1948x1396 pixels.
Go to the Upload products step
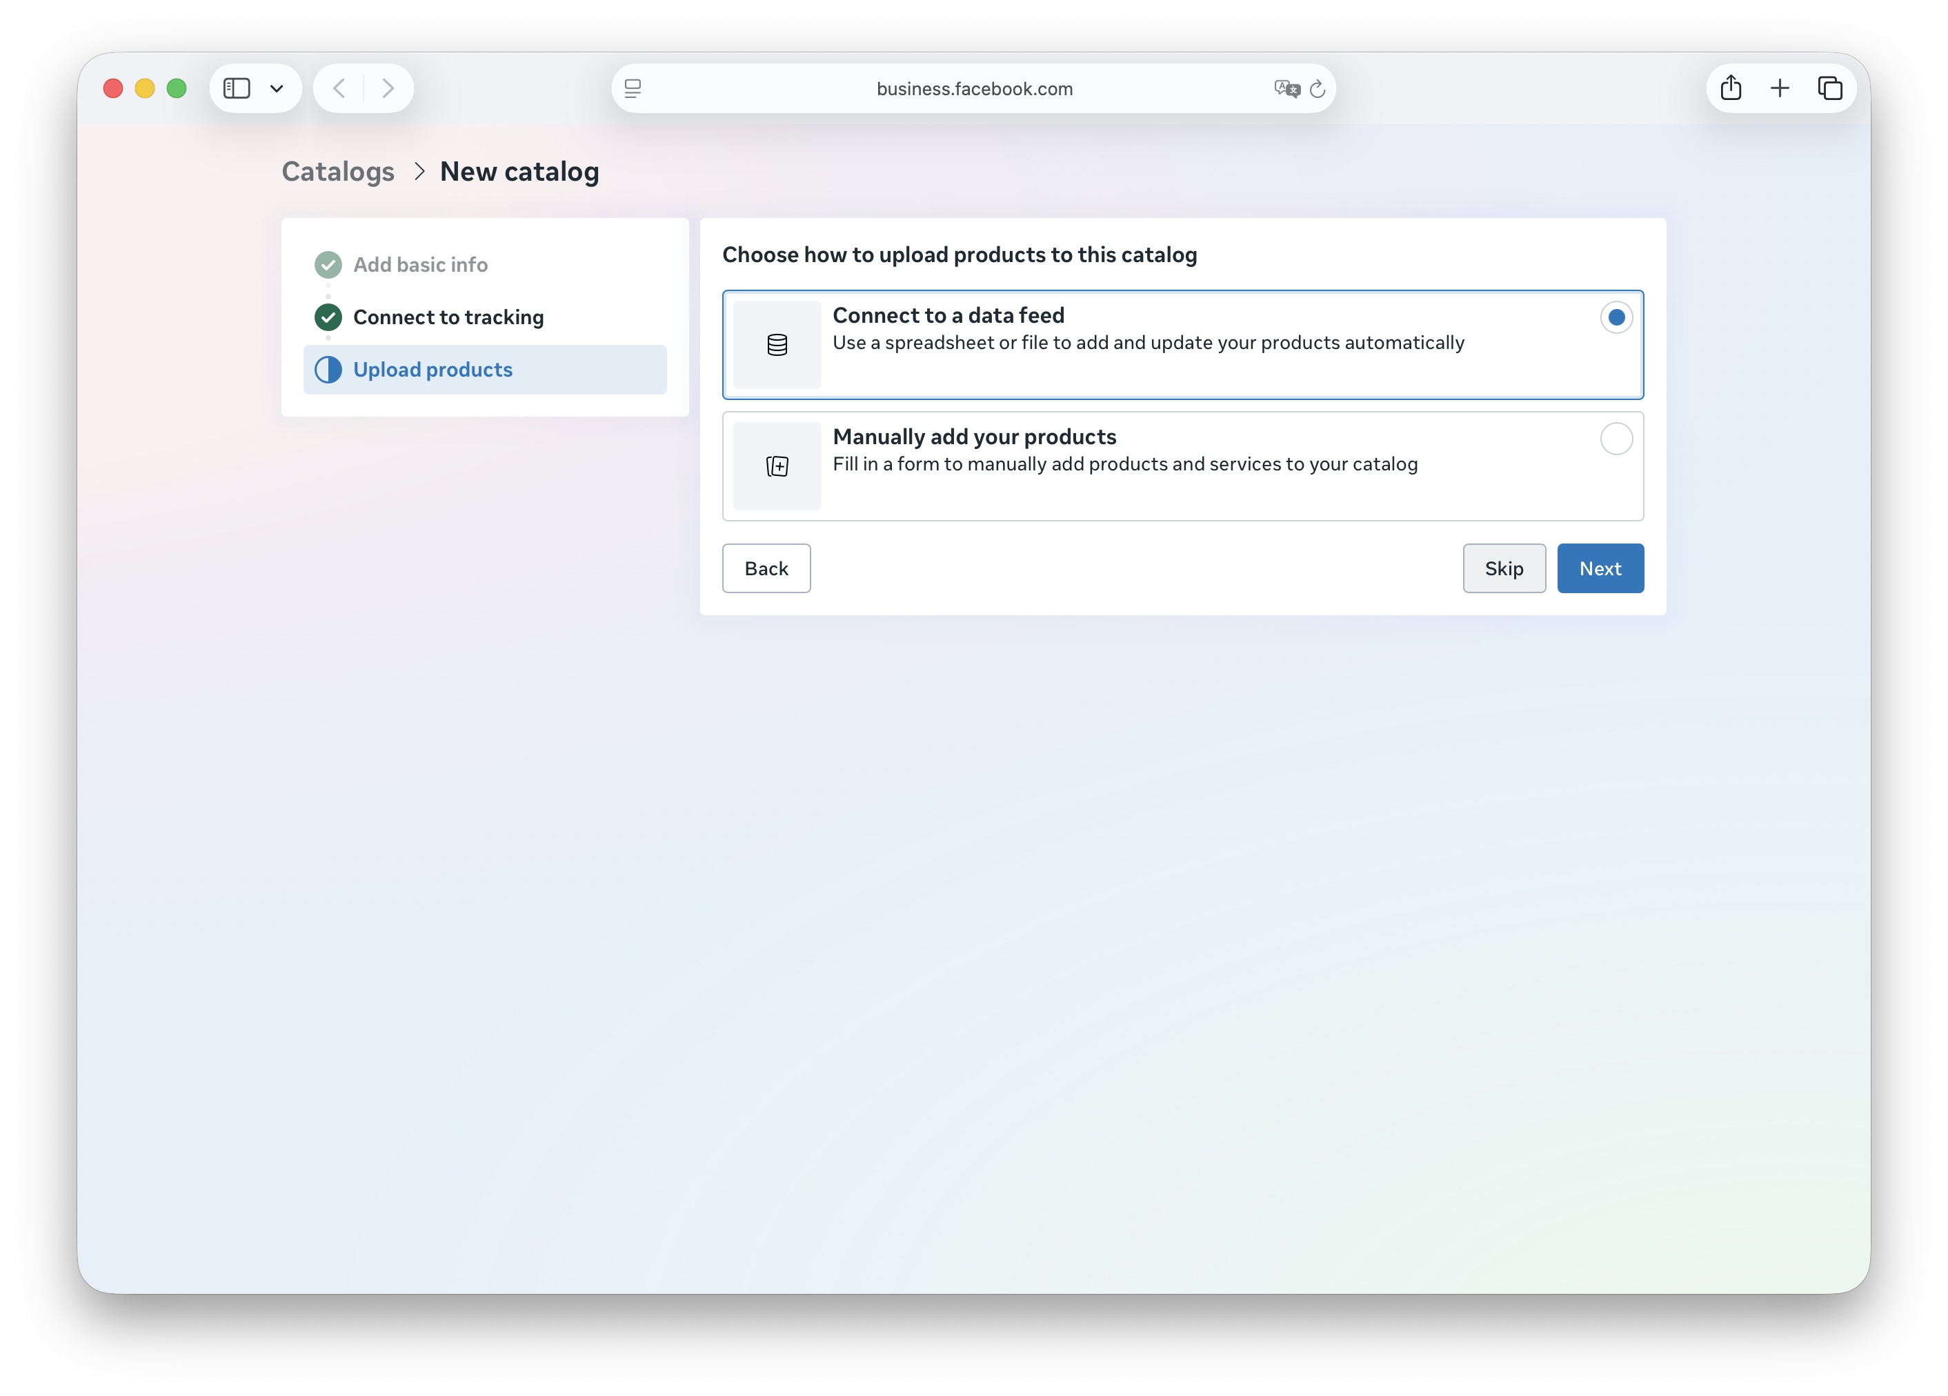pyautogui.click(x=433, y=370)
